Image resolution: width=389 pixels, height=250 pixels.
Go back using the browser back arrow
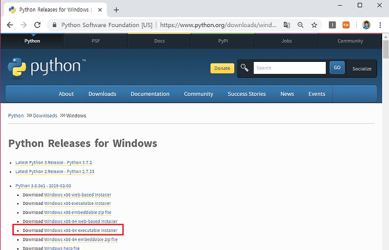tap(10, 25)
